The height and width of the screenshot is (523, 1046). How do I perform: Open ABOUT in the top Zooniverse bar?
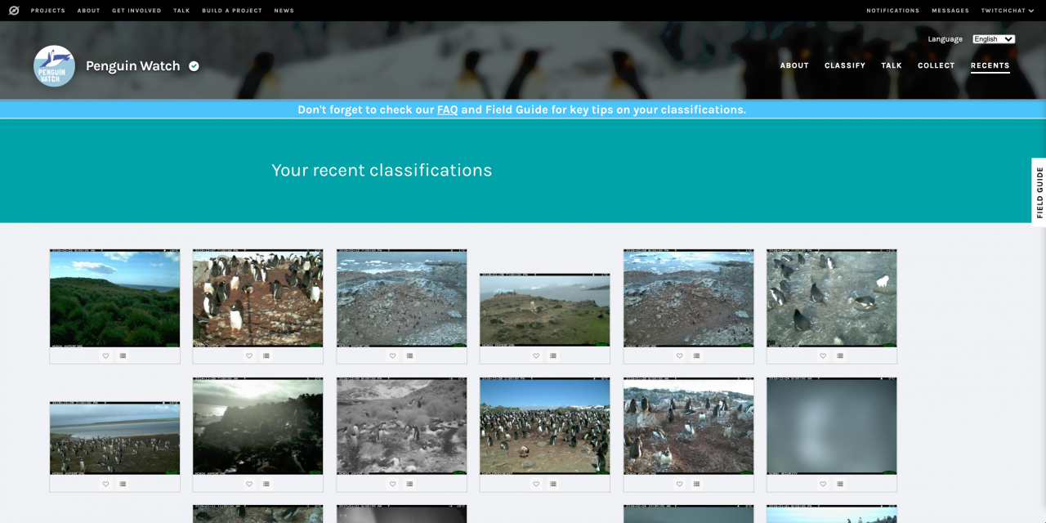coord(89,11)
